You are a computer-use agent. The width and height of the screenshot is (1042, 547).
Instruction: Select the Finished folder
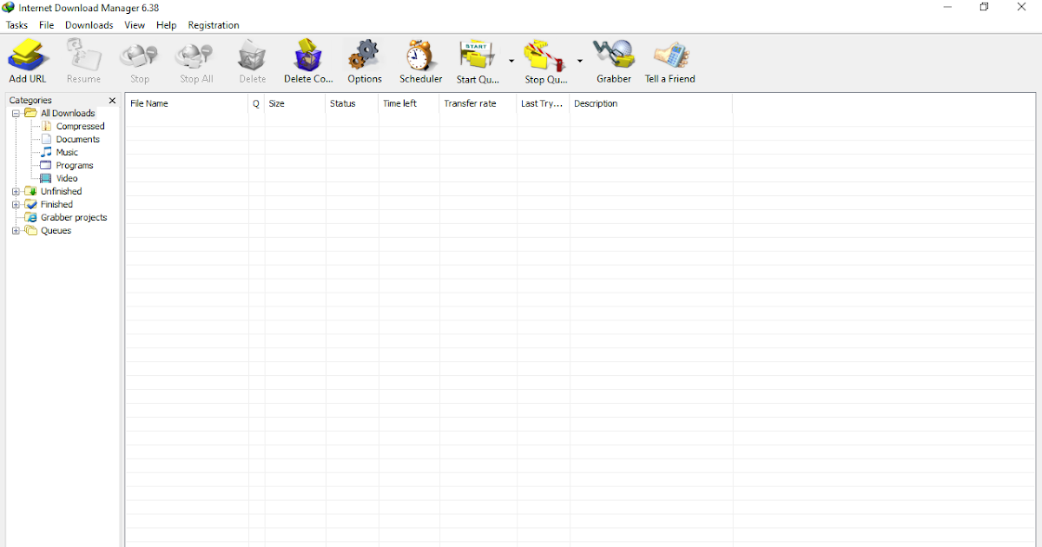[56, 204]
